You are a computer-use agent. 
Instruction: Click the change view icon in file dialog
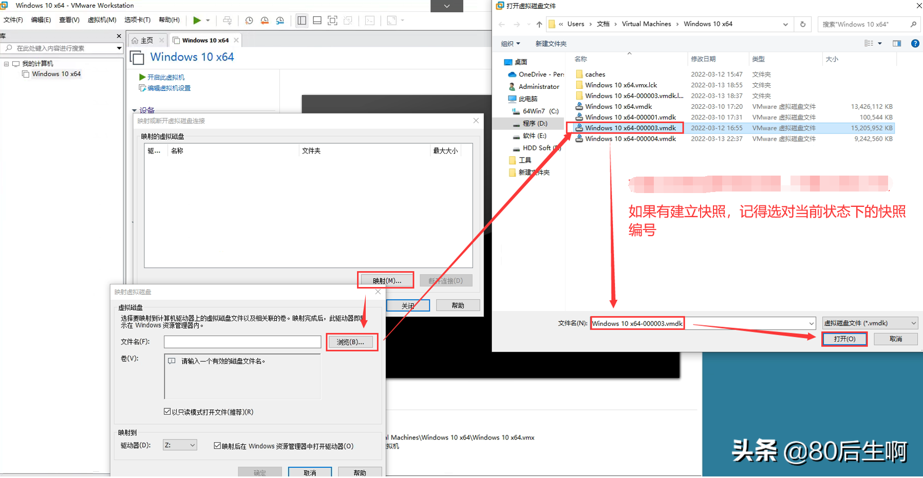tap(869, 44)
